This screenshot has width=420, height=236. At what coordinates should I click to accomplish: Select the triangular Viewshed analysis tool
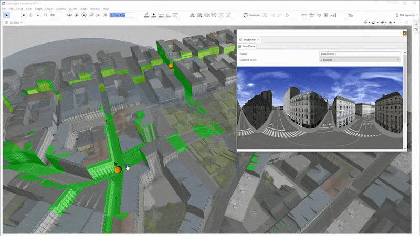coord(319,15)
